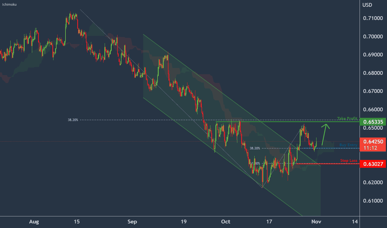
Task: Select the Stop Loss line label
Action: click(x=348, y=160)
